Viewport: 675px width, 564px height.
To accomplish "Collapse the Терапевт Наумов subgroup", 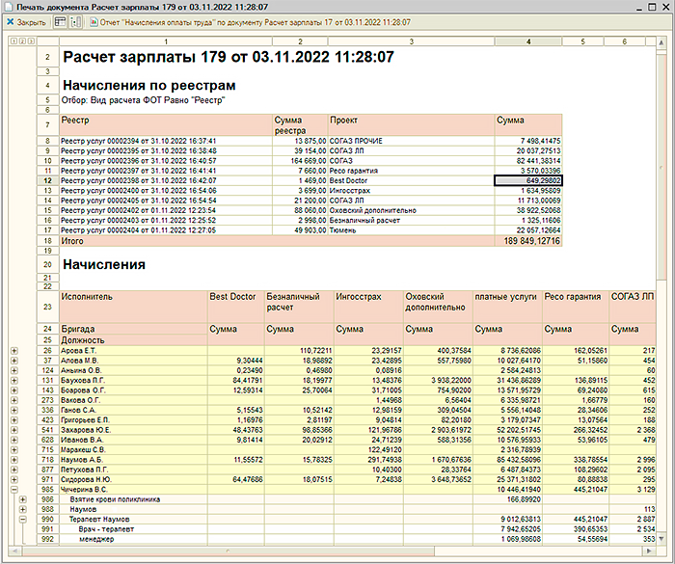I will 21,520.
